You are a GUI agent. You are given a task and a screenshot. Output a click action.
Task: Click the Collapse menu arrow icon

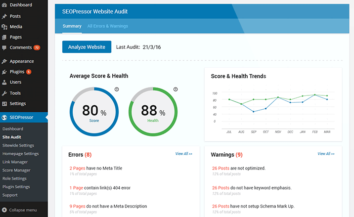[x=4, y=210]
